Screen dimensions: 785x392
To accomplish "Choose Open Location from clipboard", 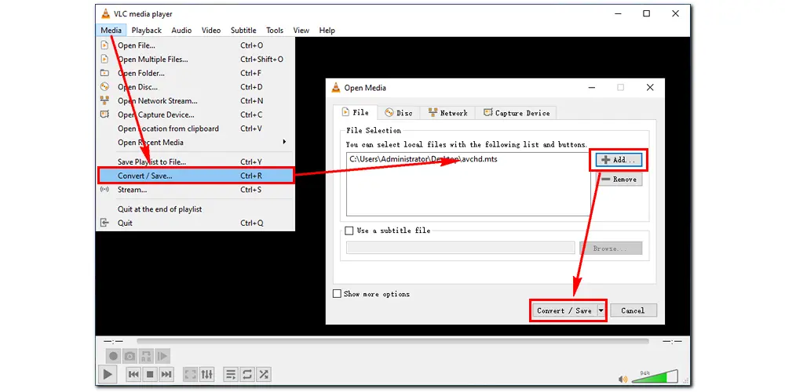I will 195,129.
